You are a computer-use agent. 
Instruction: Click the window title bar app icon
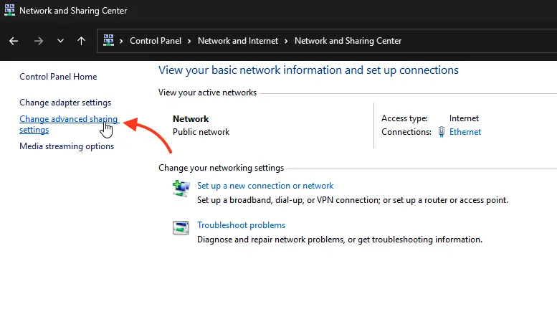(x=9, y=11)
